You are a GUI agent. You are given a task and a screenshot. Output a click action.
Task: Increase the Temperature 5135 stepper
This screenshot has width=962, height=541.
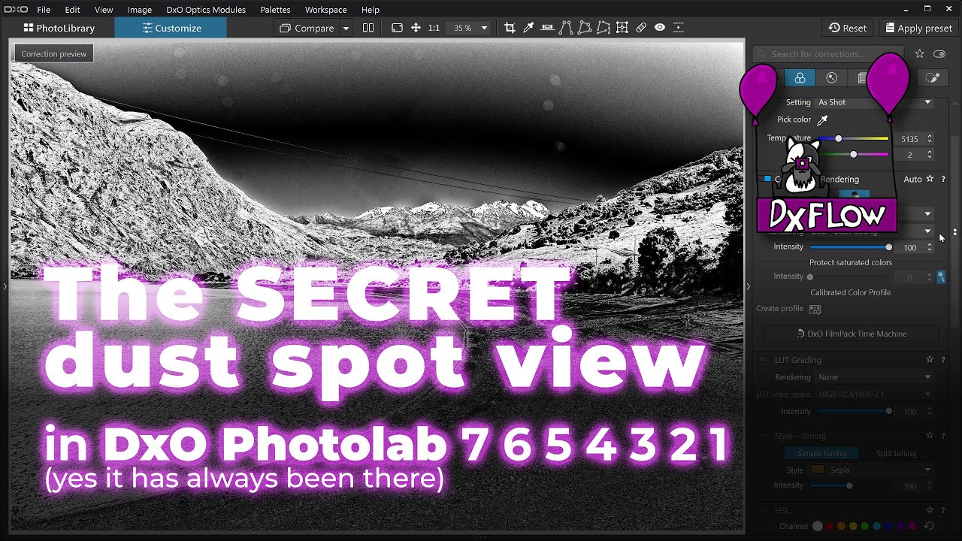[x=930, y=136]
